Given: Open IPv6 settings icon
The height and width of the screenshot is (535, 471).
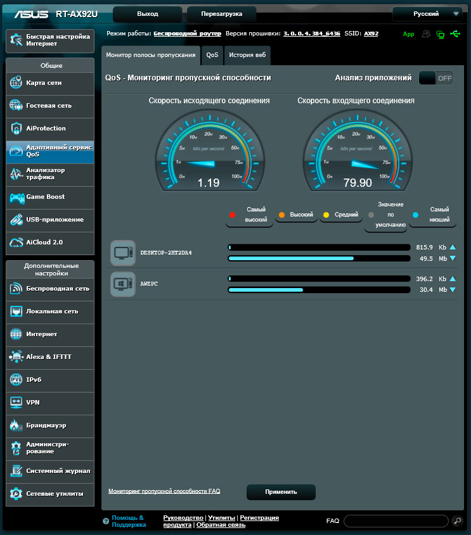Looking at the screenshot, I should [16, 379].
